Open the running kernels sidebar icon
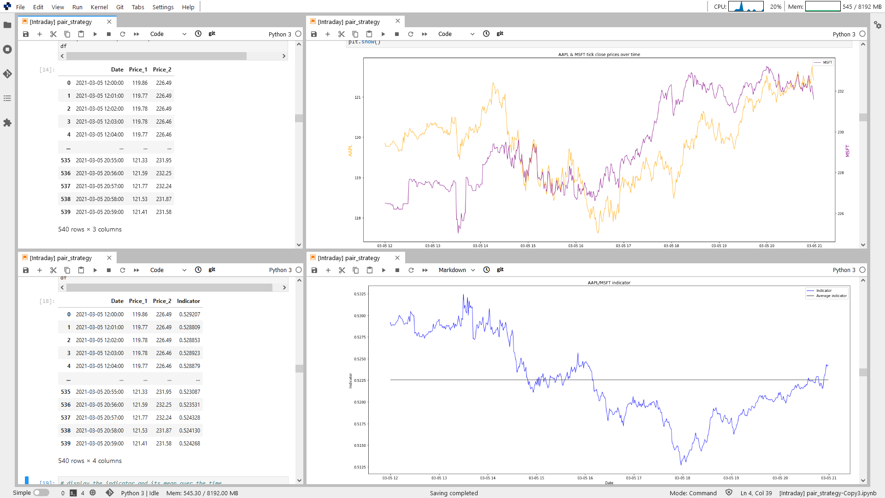This screenshot has width=885, height=498. click(x=7, y=49)
